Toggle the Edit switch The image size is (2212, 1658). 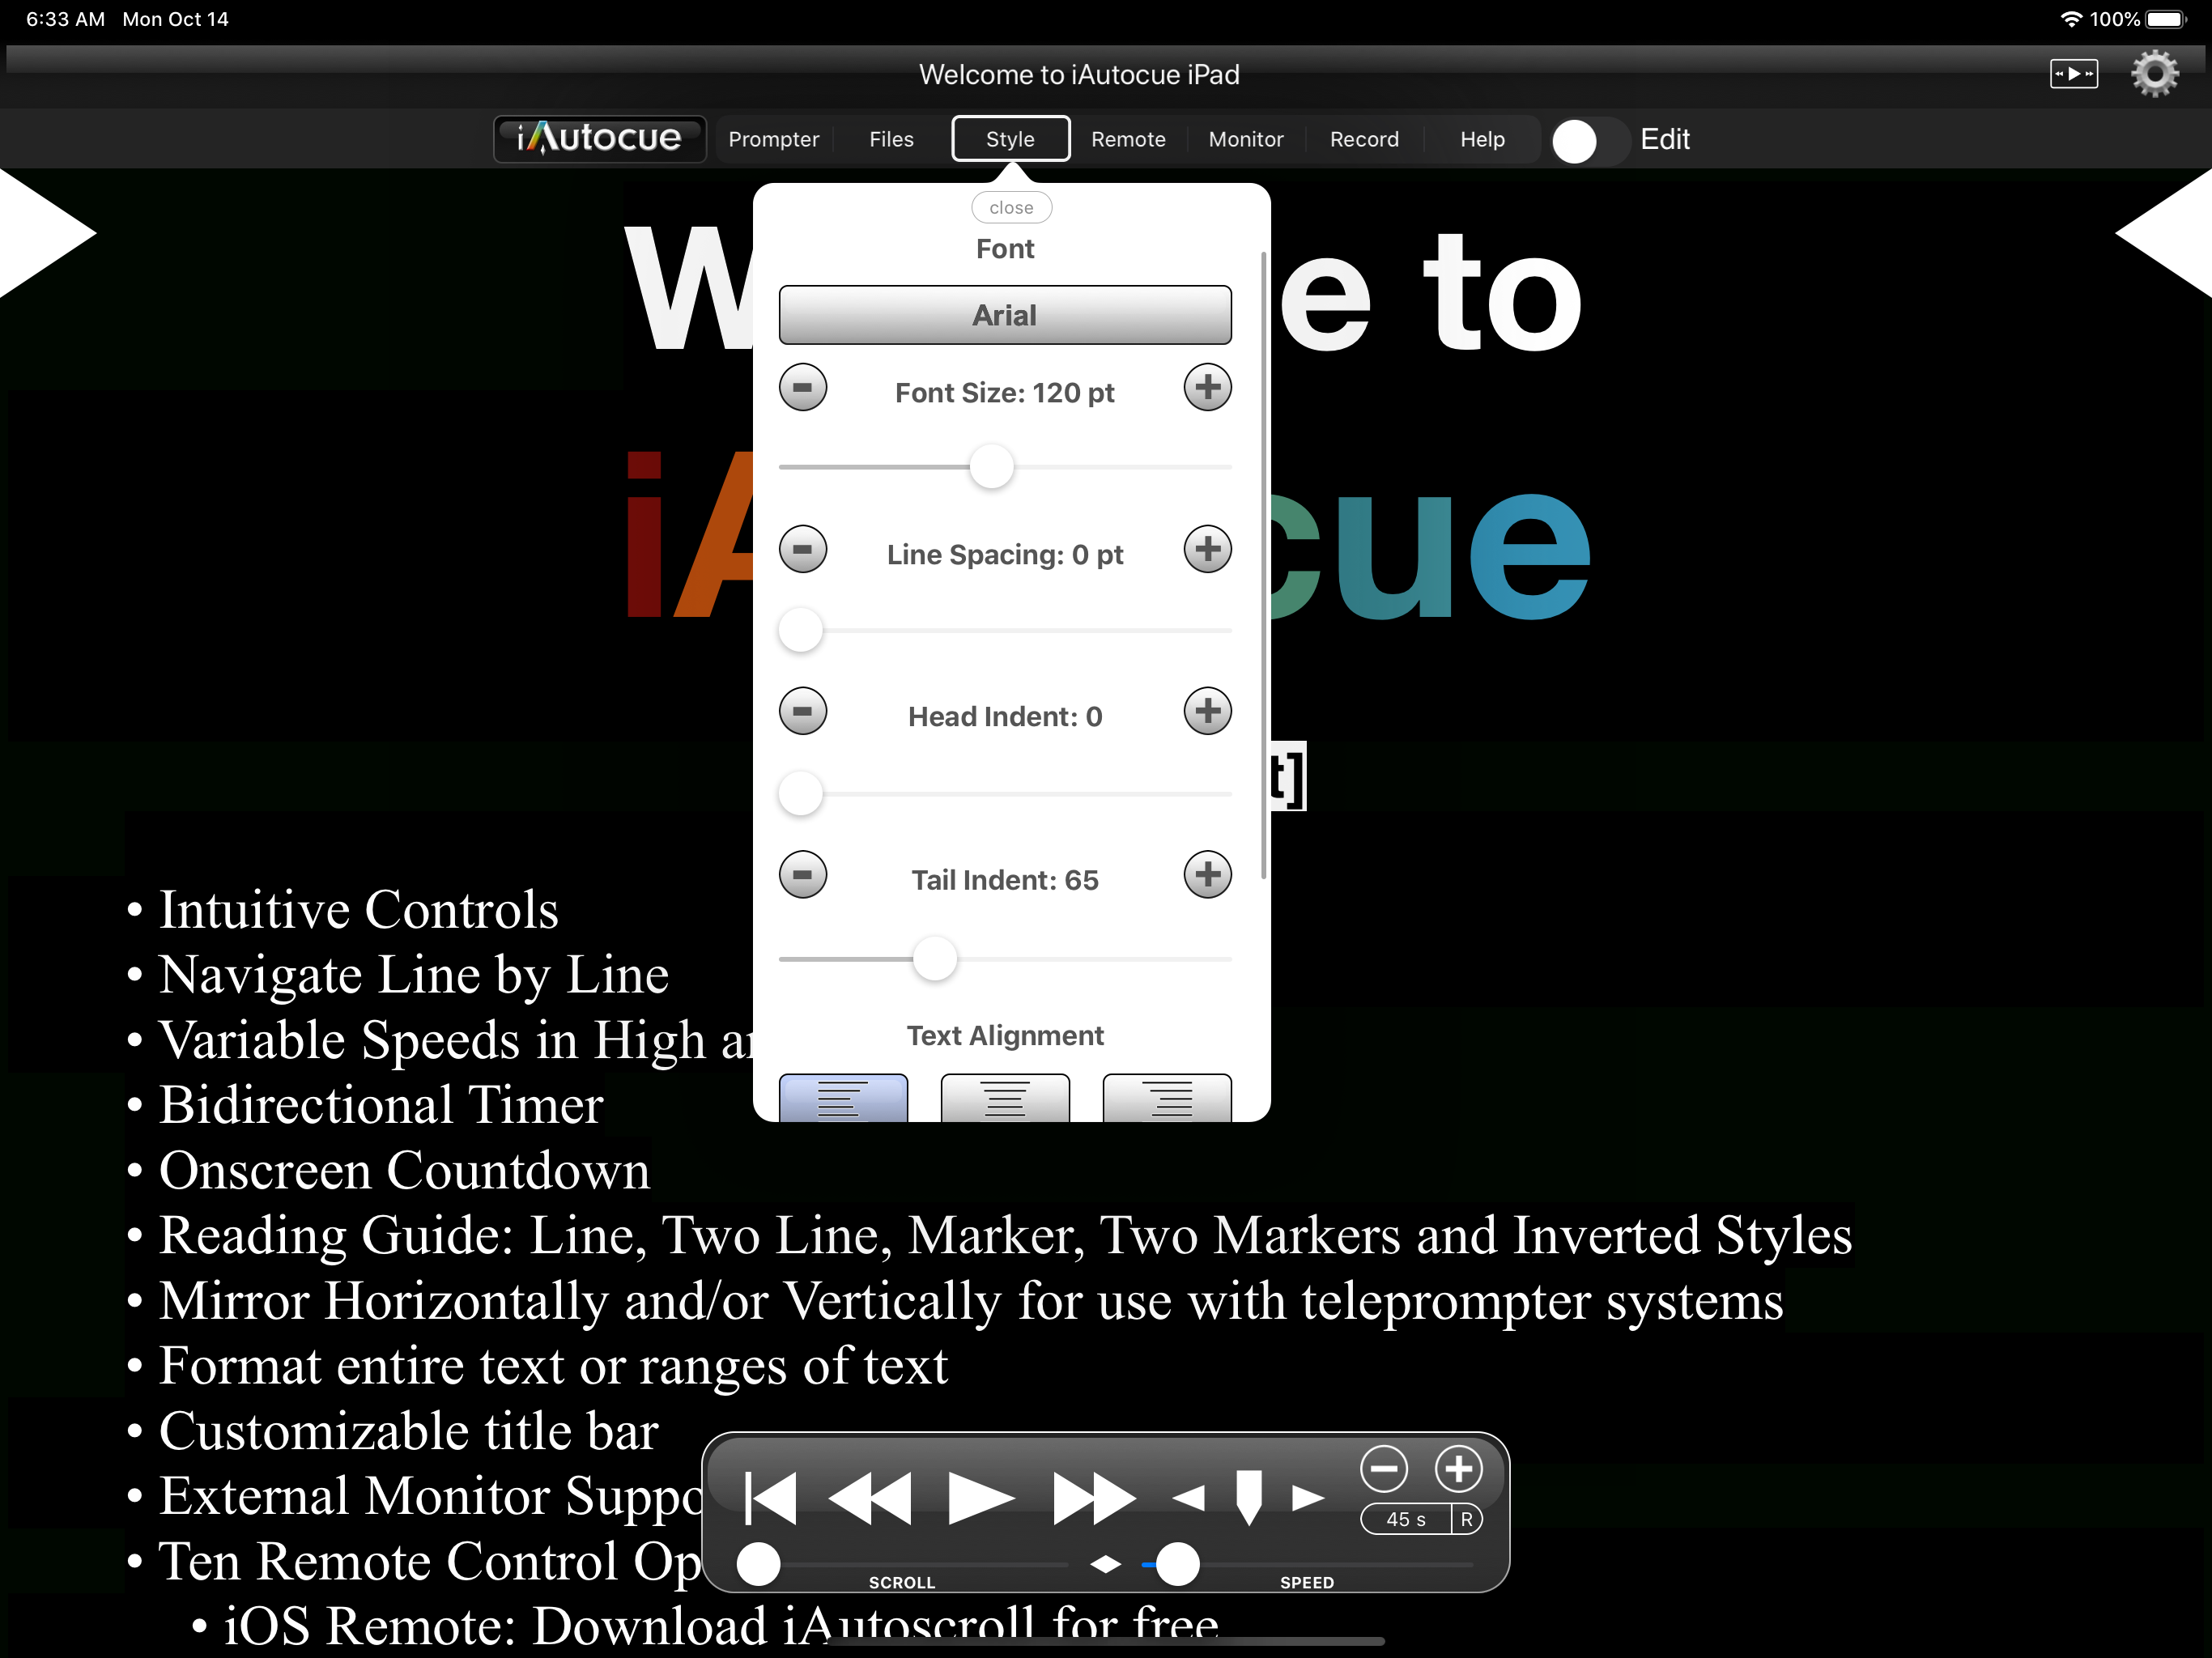click(1590, 140)
